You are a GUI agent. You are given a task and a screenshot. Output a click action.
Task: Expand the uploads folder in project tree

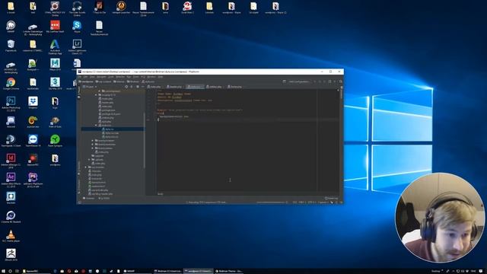pos(89,160)
